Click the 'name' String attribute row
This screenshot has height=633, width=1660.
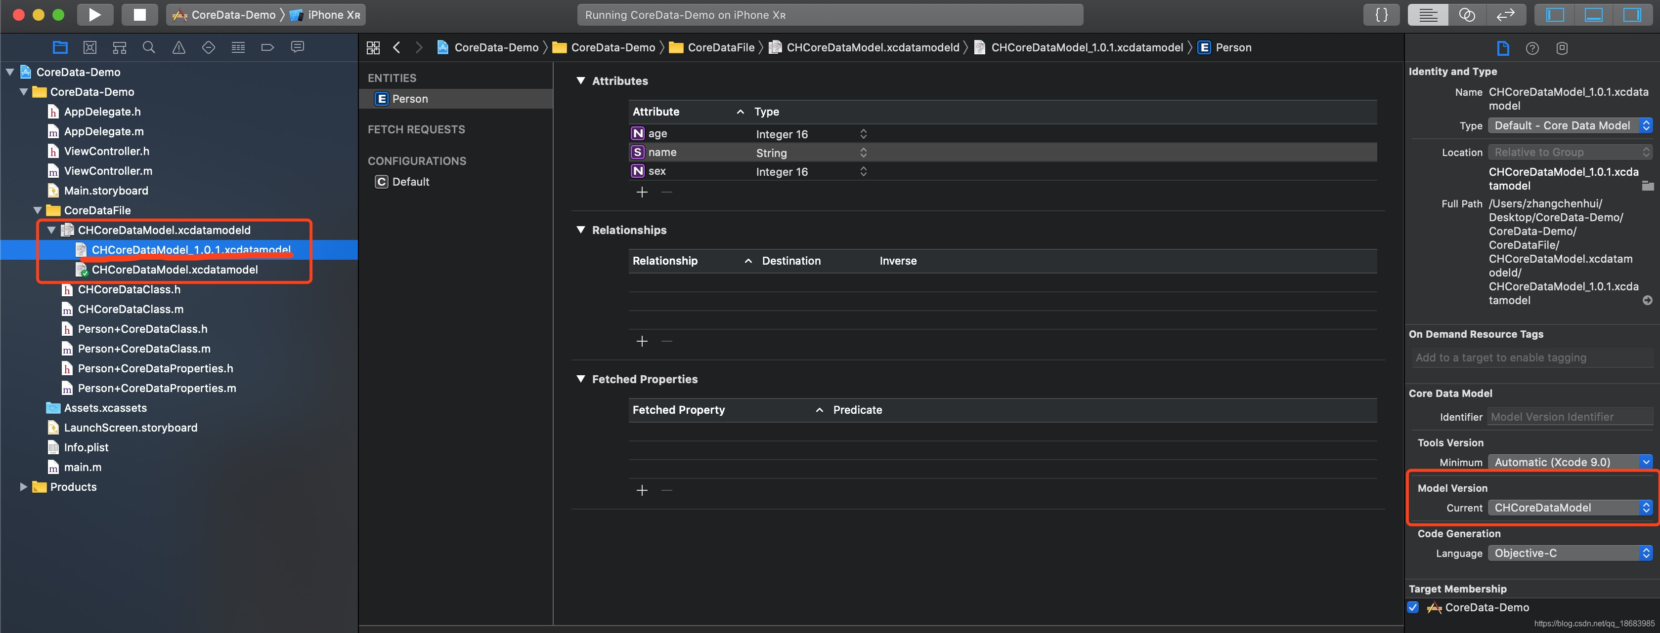coord(741,151)
